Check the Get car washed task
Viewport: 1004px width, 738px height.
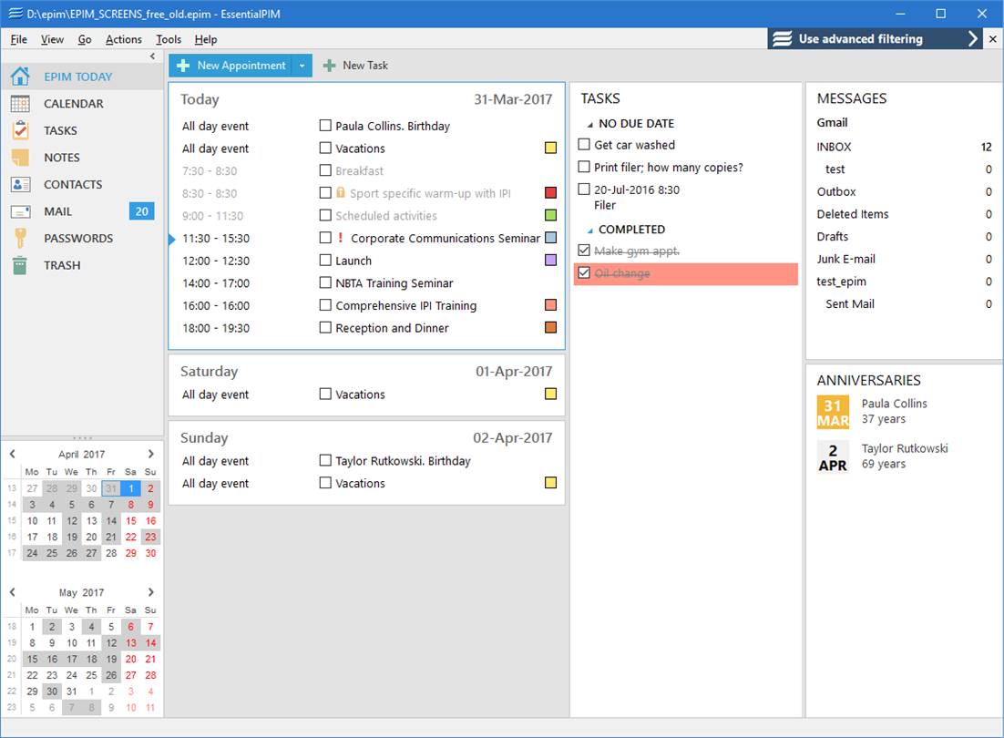tap(584, 144)
